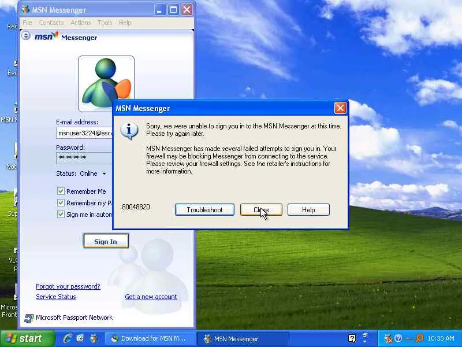Open the Windows Start menu
Image resolution: width=462 pixels, height=347 pixels.
click(x=27, y=338)
